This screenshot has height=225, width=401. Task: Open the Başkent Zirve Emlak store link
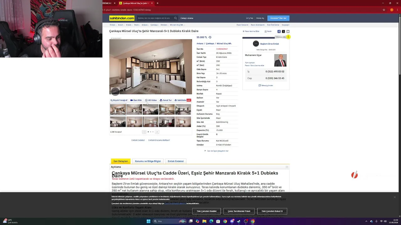(x=269, y=44)
